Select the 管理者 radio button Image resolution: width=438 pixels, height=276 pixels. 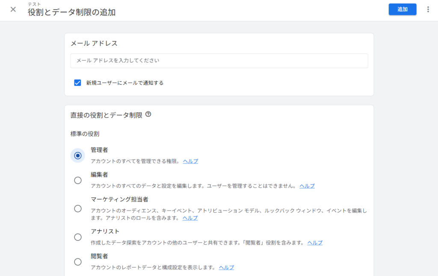click(x=78, y=156)
